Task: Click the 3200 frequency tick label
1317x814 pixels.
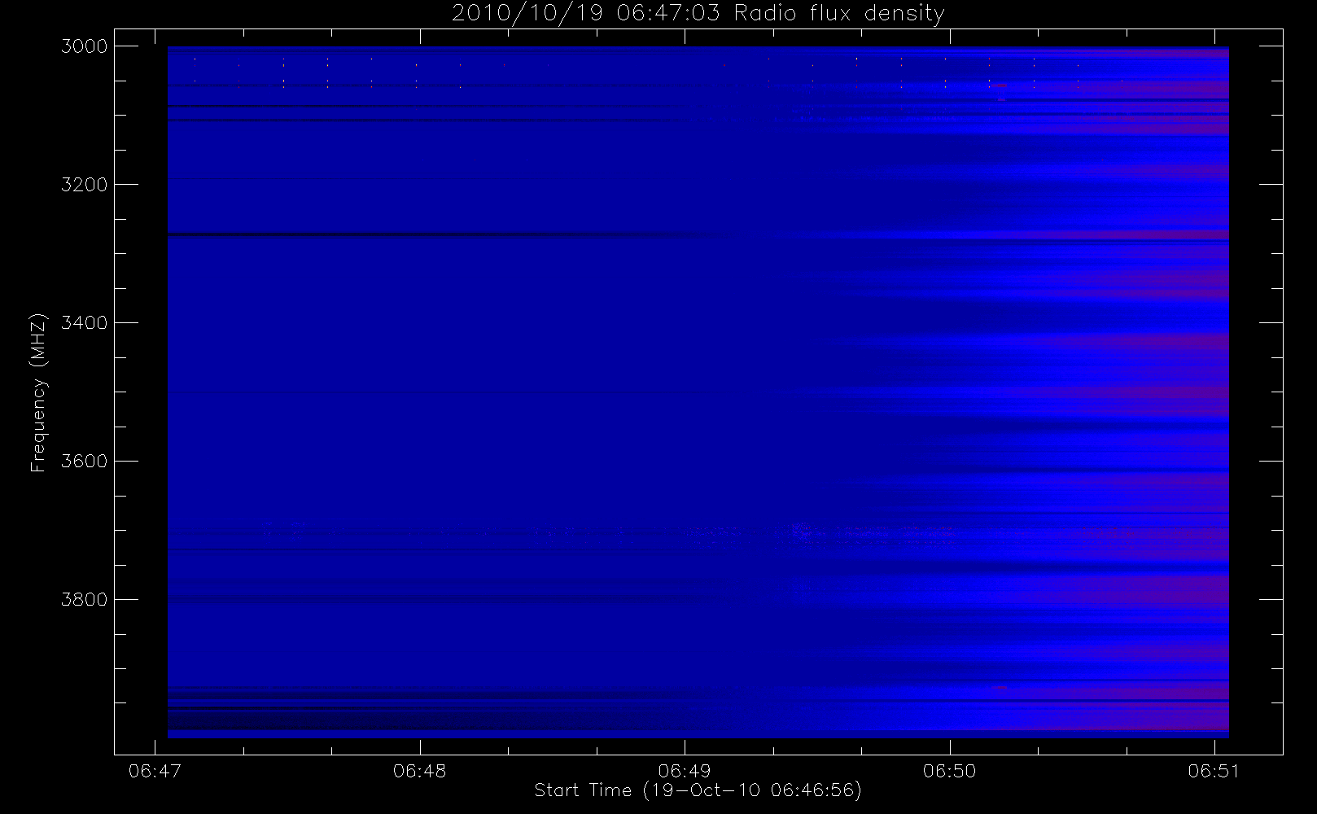Action: pos(85,185)
